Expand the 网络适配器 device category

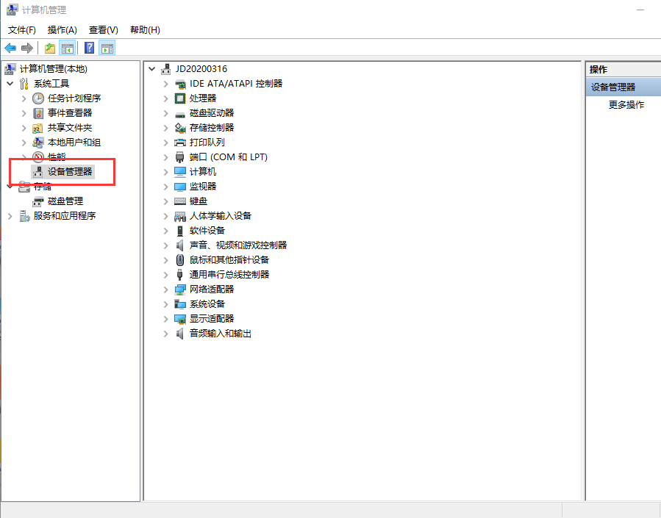coord(166,289)
